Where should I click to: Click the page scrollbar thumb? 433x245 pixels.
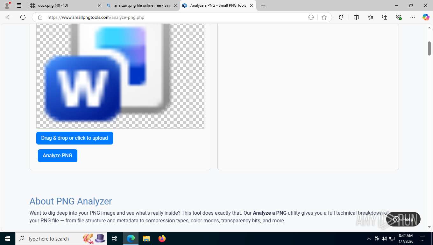pyautogui.click(x=429, y=48)
